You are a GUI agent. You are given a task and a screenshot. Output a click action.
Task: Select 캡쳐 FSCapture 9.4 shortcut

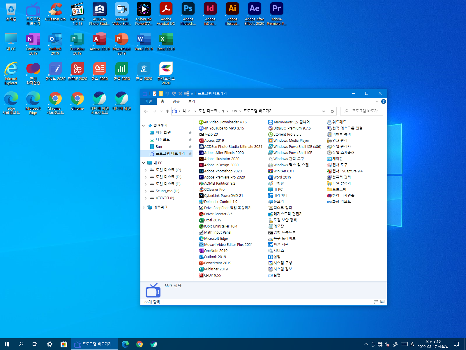click(x=345, y=171)
